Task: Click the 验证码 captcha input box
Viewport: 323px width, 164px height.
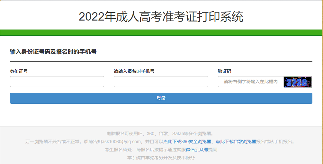Action: (x=251, y=82)
